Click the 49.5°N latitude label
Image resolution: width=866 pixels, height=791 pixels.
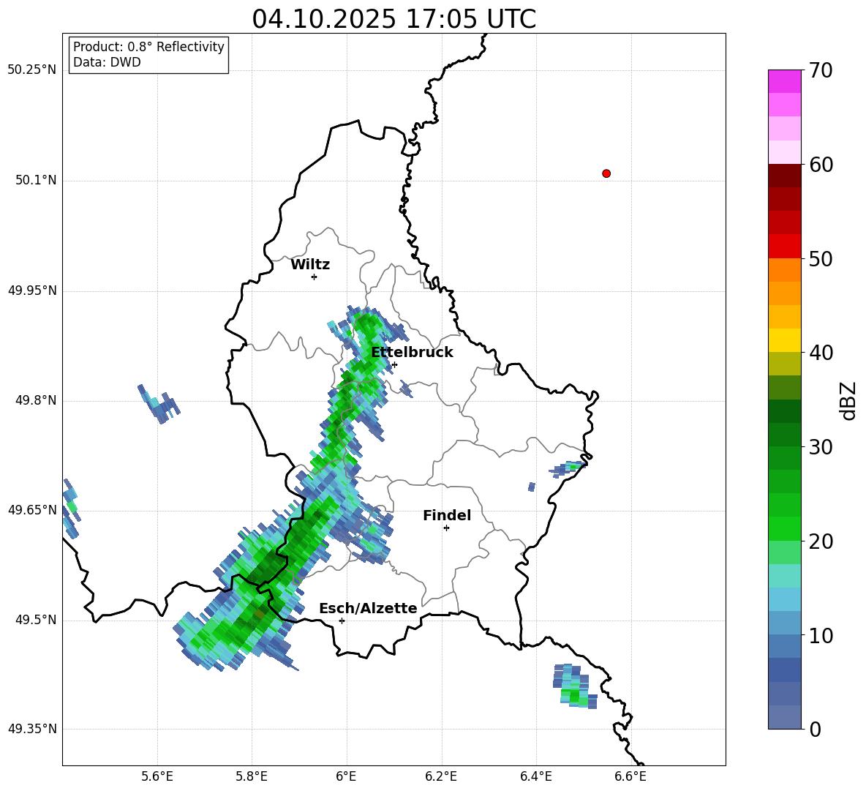coord(36,620)
